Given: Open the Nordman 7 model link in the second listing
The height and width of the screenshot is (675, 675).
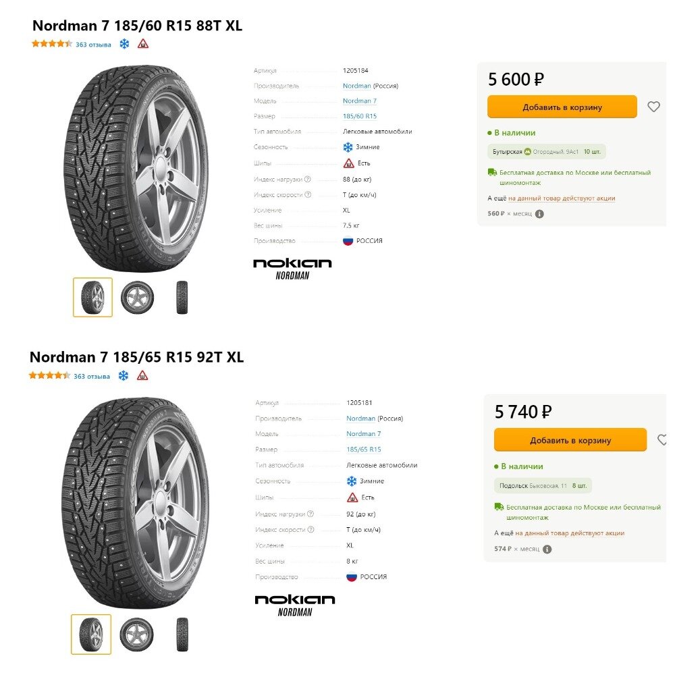Looking at the screenshot, I should (363, 434).
